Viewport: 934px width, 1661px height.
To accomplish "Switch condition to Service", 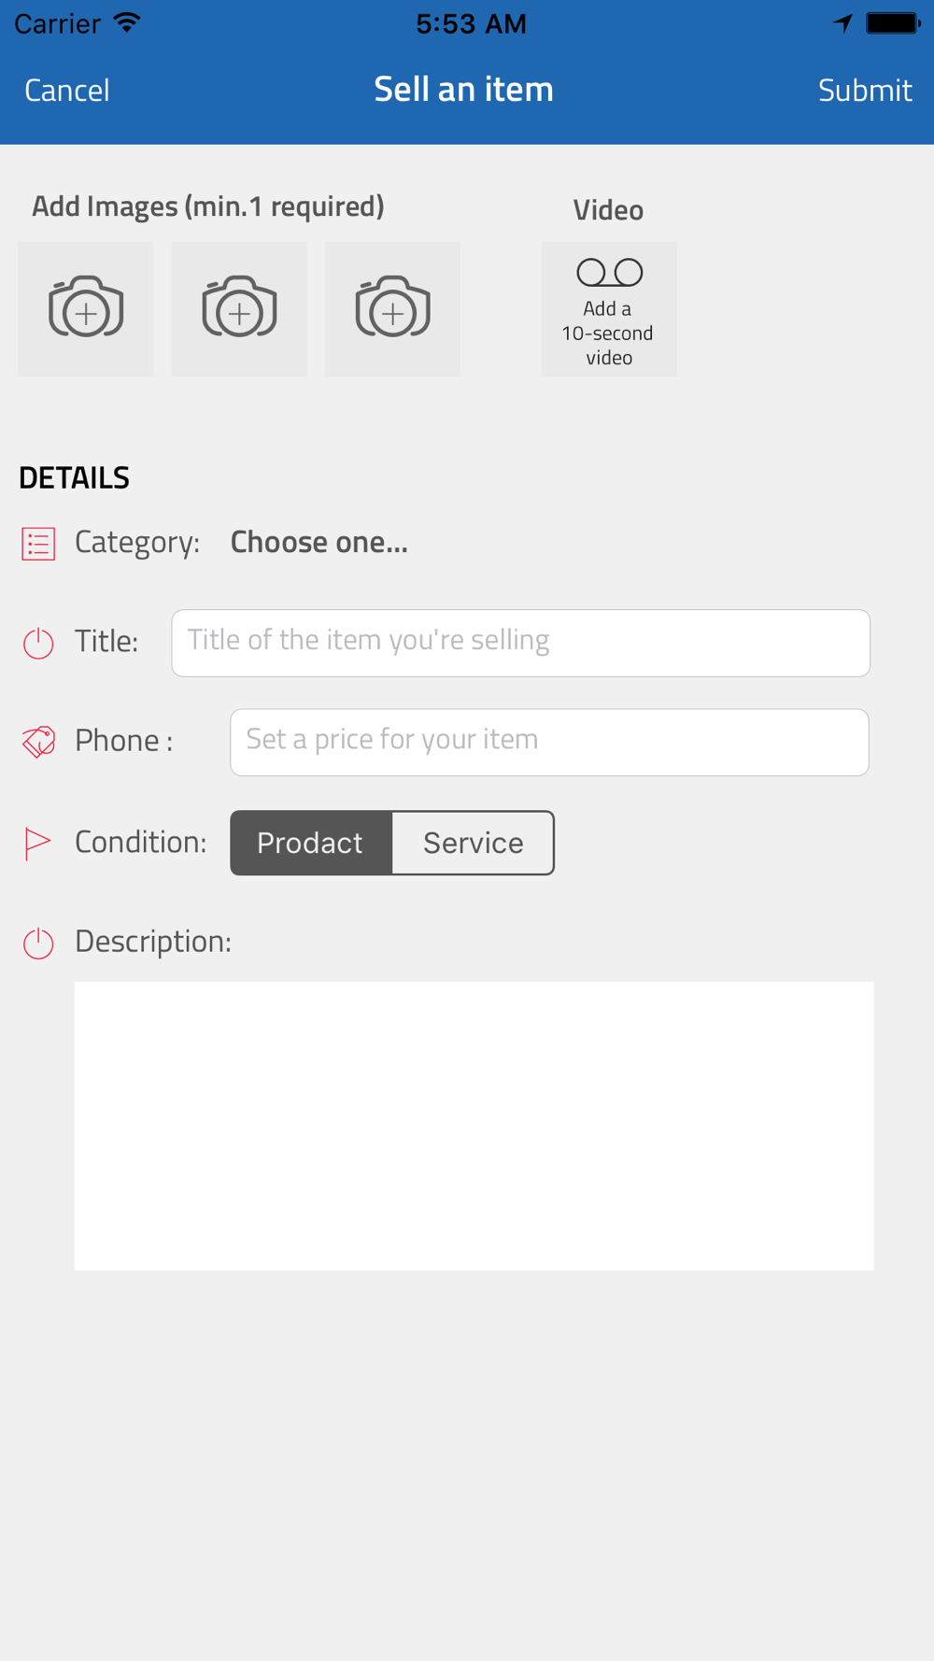I will click(x=473, y=843).
